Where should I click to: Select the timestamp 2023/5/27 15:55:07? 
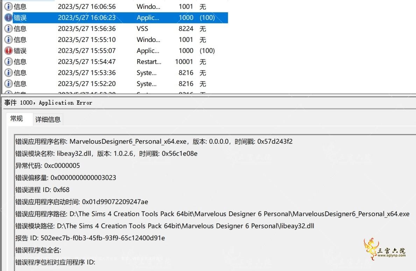[x=87, y=51]
